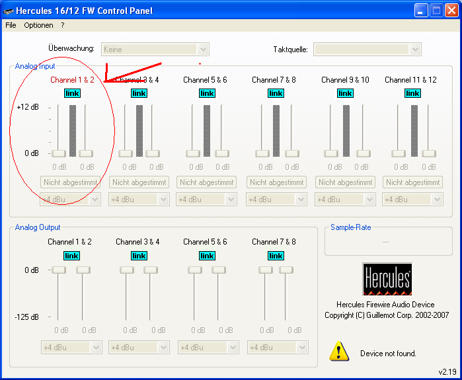Click Nicht abgestimmt under input Channel 3 & 4
Viewport: 462px width, 380px height.
pyautogui.click(x=139, y=182)
